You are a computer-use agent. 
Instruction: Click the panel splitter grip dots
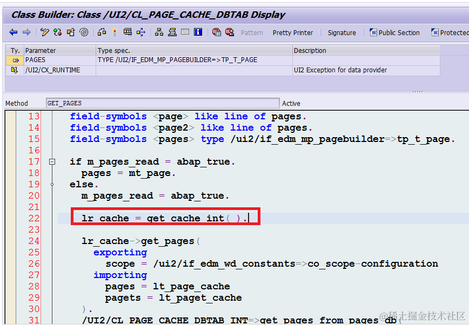coord(418,92)
